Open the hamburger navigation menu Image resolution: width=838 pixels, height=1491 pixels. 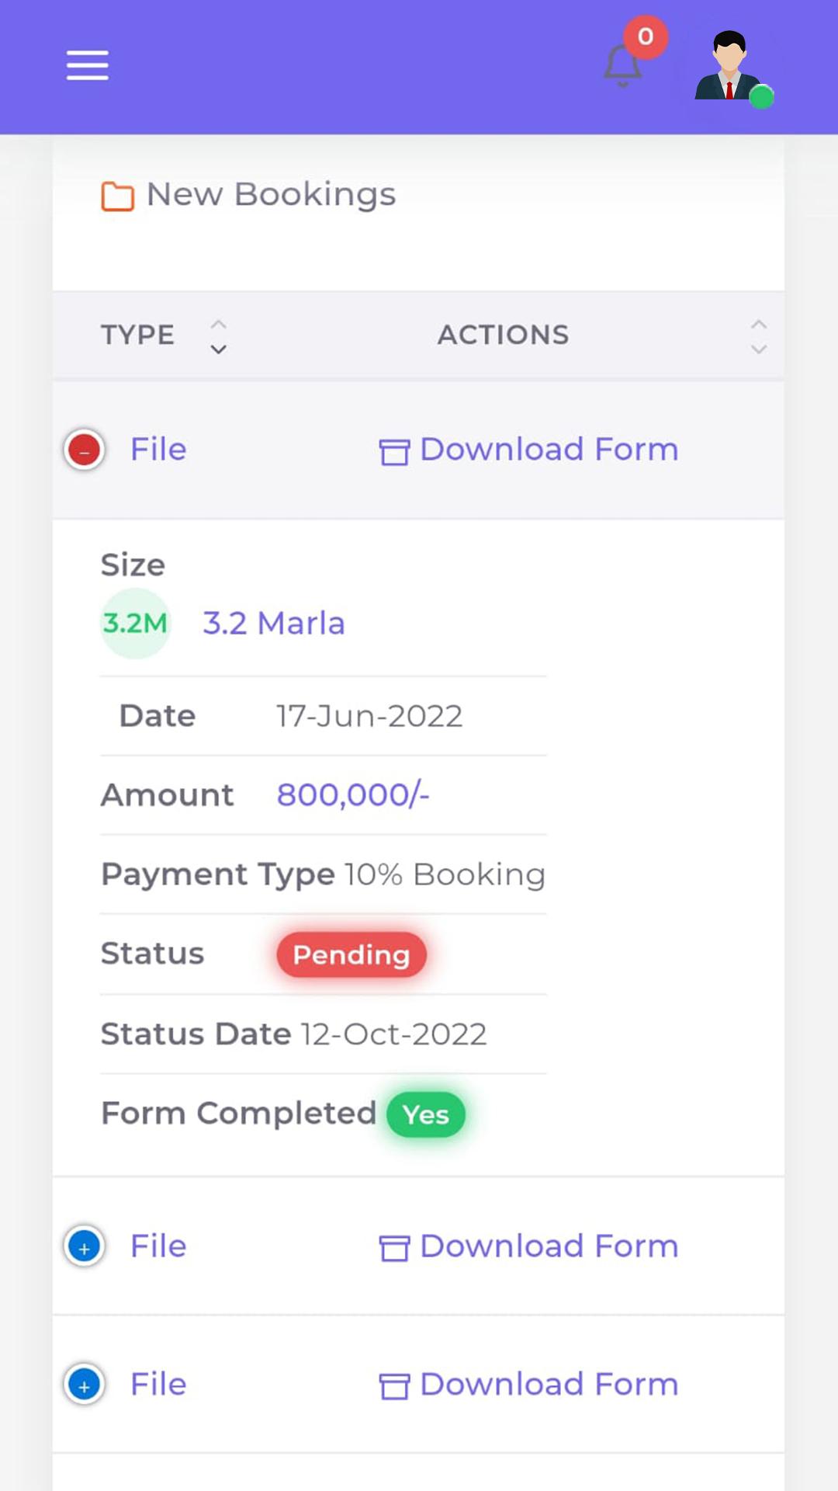(87, 65)
